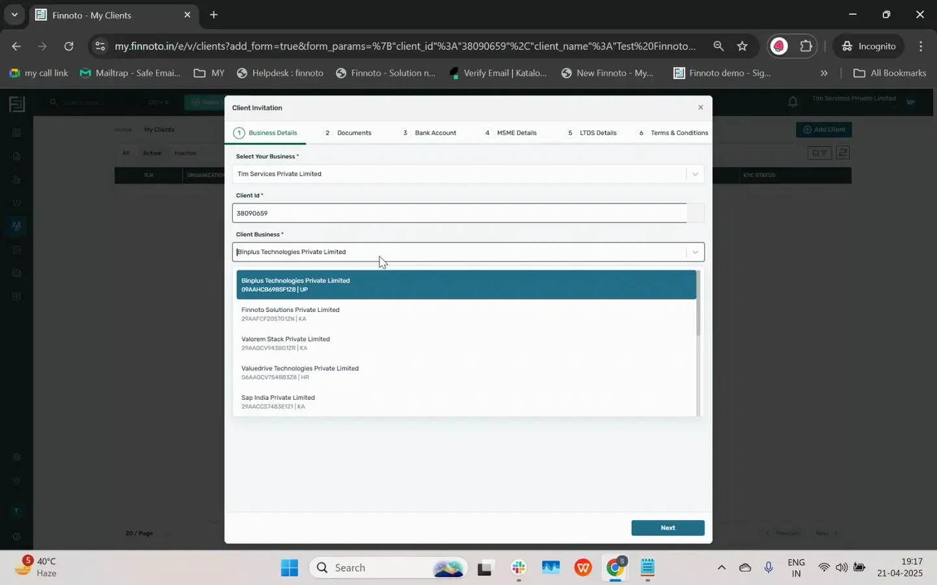Viewport: 937px width, 585px height.
Task: Open the Notepad taskbar icon
Action: pos(647,567)
